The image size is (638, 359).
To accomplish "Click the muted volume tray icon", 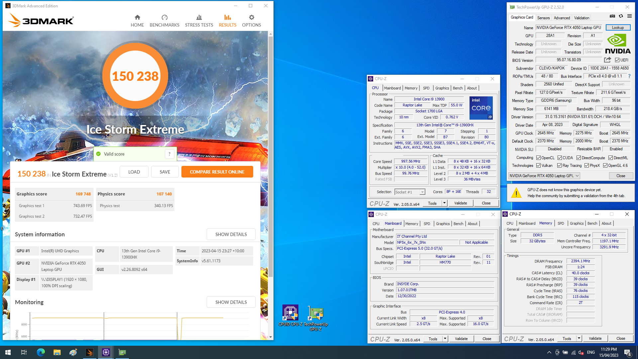I will [x=581, y=352].
